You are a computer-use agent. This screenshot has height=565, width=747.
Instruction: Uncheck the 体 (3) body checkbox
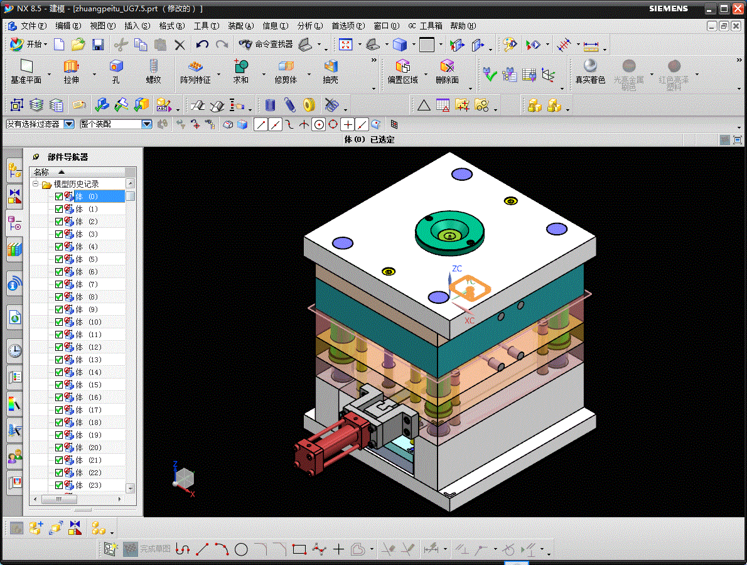[x=59, y=234]
